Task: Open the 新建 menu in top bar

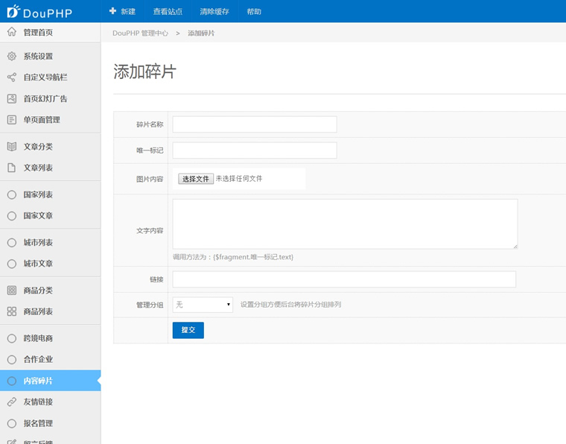Action: tap(122, 11)
